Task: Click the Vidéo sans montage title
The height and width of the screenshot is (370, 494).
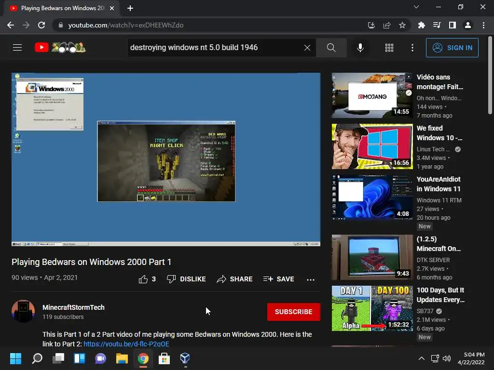Action: coord(440,82)
